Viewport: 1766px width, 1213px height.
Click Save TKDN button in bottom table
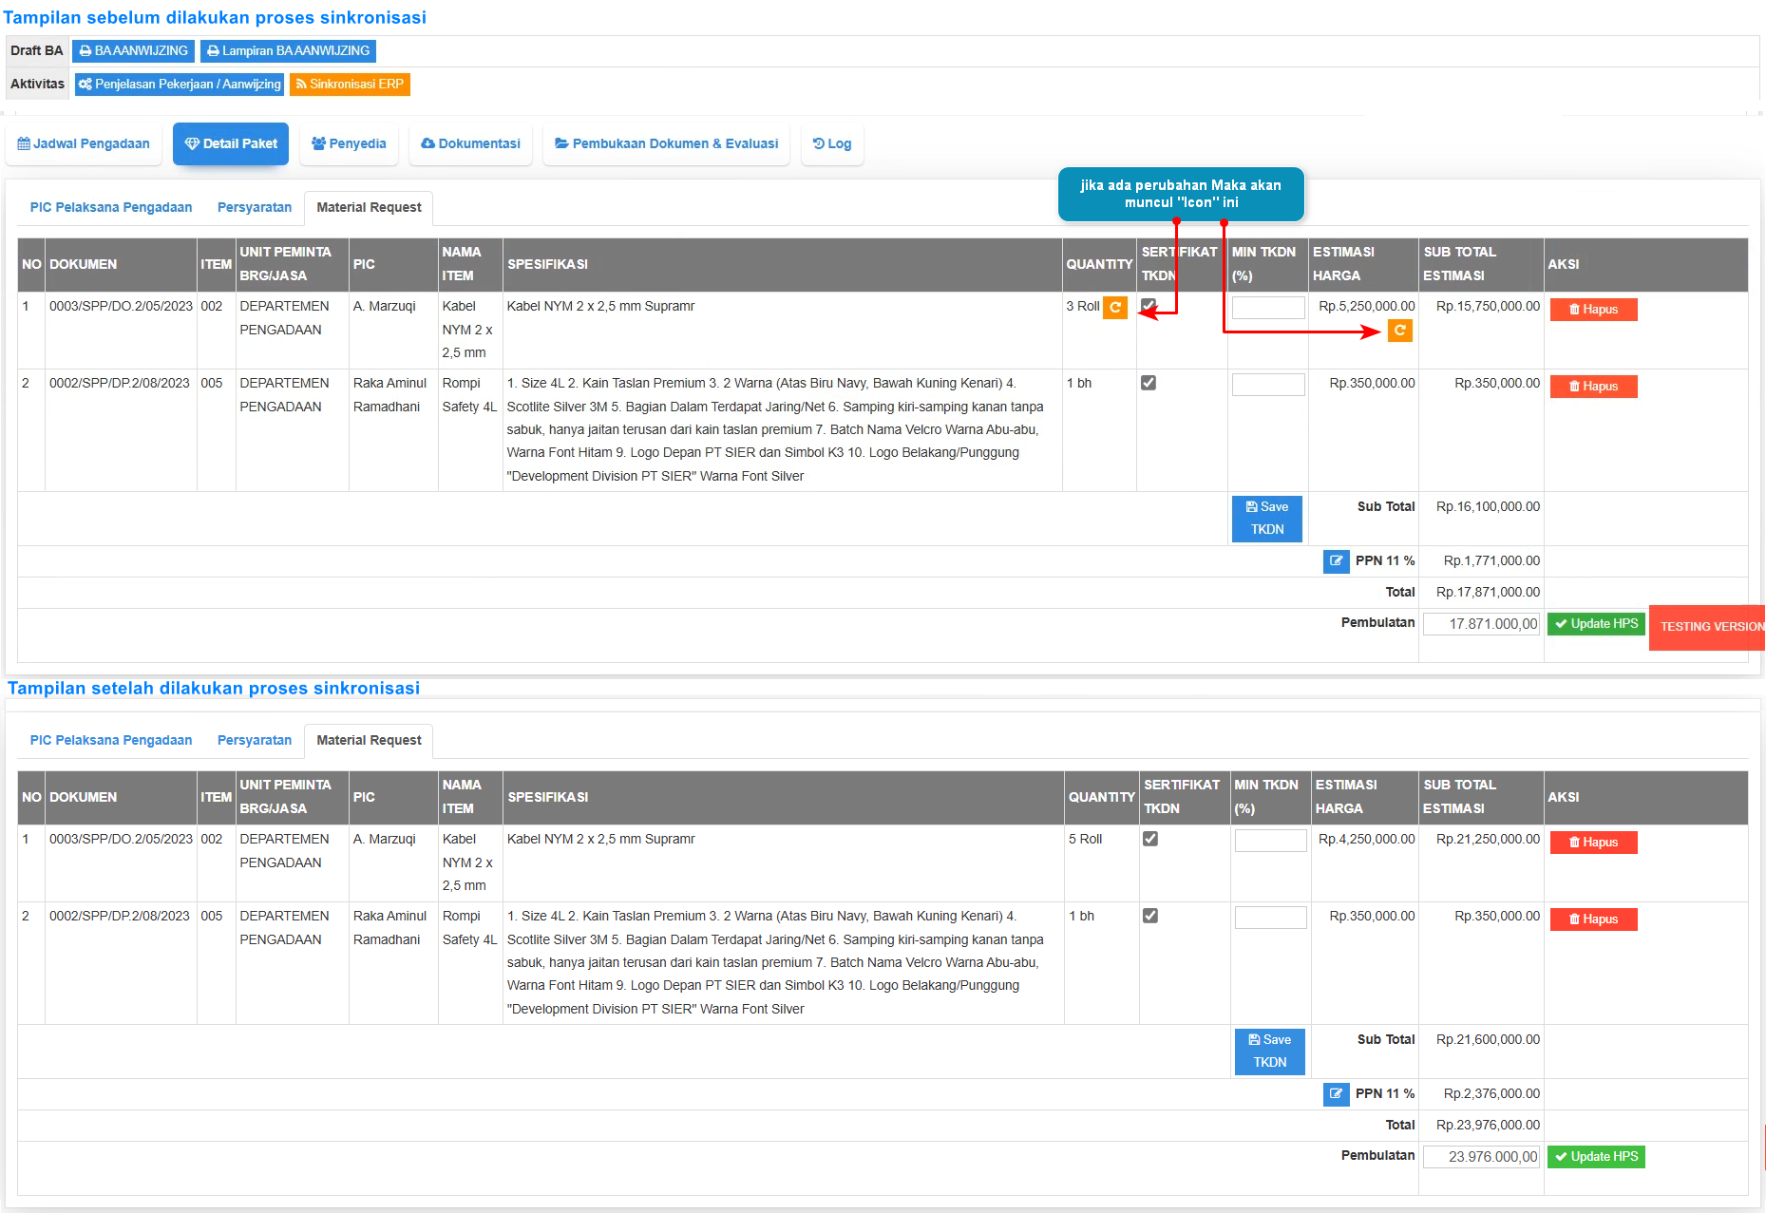point(1269,1052)
